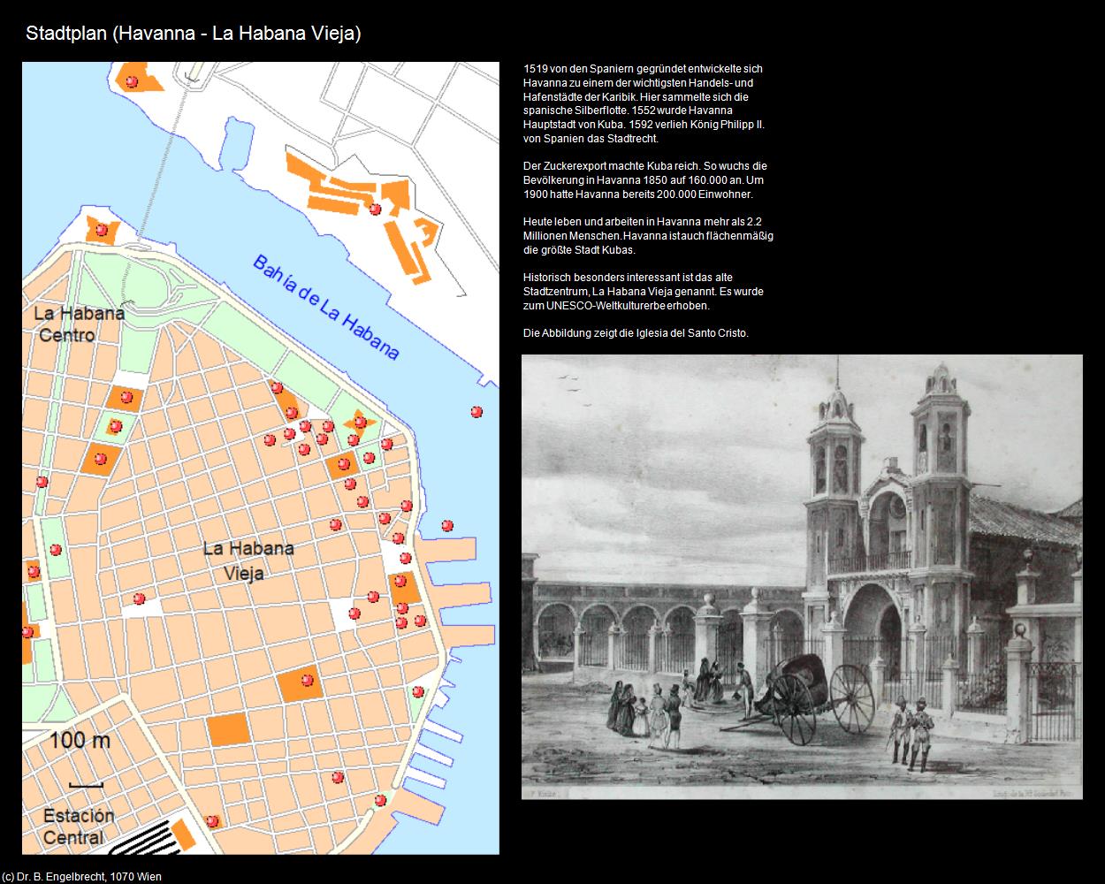
Task: Select the red marker beside the Estación Central orange building
Action: click(211, 821)
